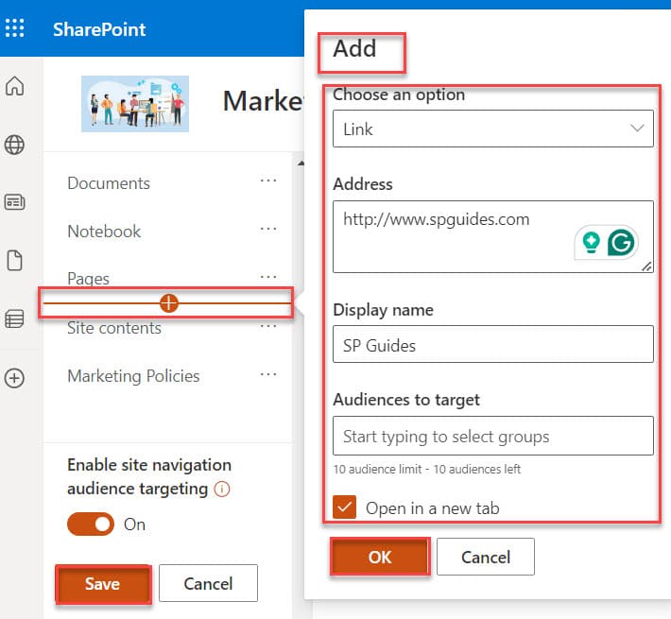Click the Grammarly lightbulb suggestion icon
The width and height of the screenshot is (671, 619).
pos(591,242)
